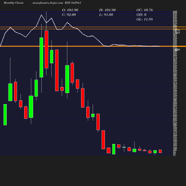Select the high value "H: 101.90"
The width and height of the screenshot is (186, 186).
tap(108, 10)
